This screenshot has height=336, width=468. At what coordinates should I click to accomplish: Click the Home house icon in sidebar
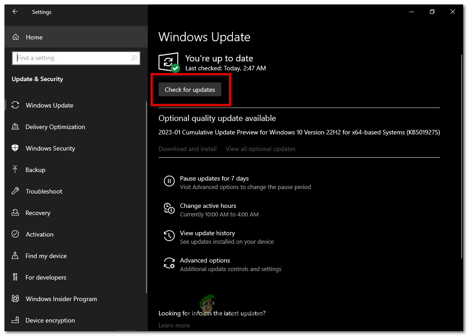coord(16,37)
